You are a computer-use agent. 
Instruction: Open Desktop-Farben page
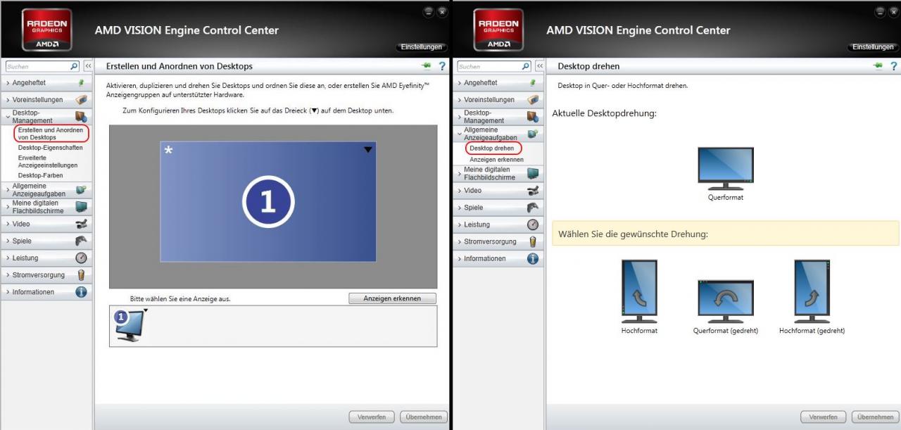(x=41, y=175)
